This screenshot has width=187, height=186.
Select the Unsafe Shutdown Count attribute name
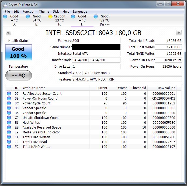coord(41,118)
